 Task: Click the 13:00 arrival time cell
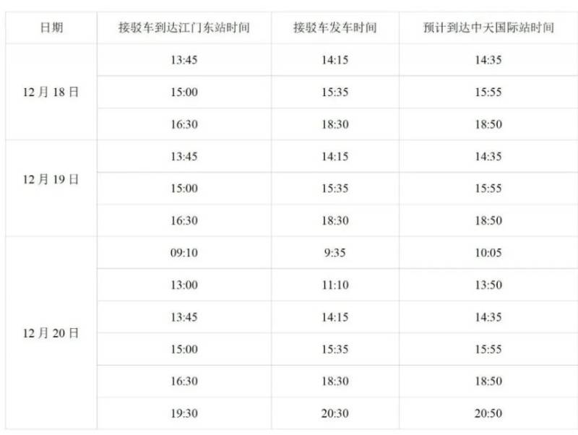tap(184, 285)
